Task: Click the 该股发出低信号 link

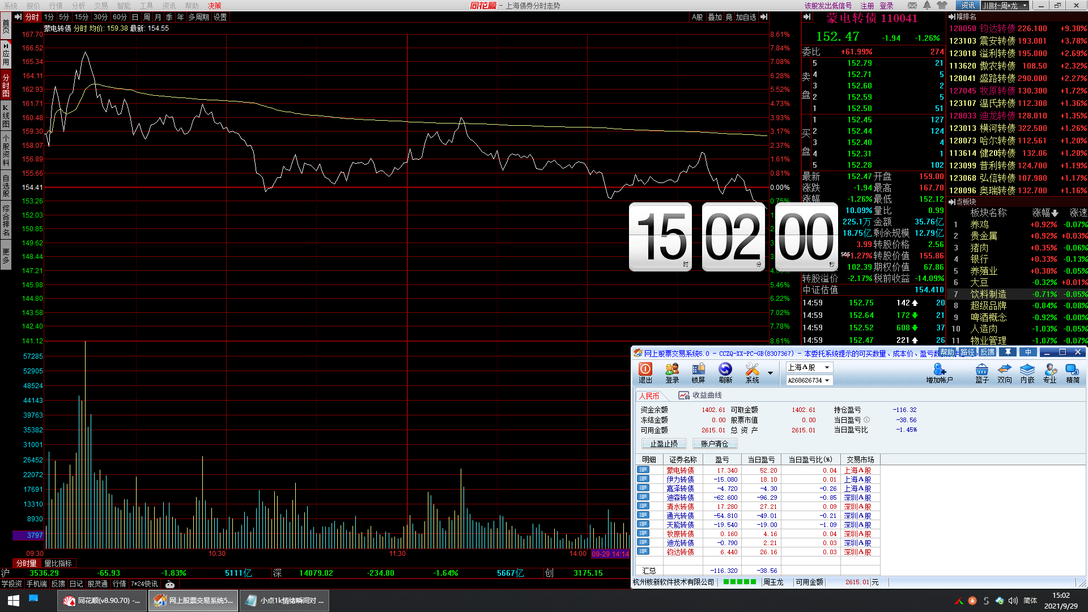Action: (828, 5)
